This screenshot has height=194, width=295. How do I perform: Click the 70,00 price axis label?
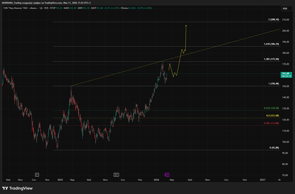tap(285, 175)
